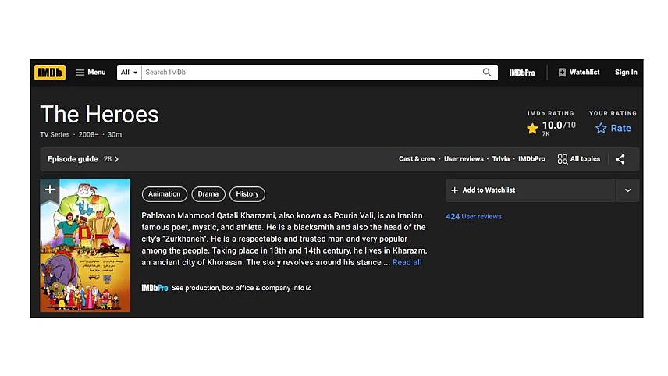
Task: Select the Animation genre chip
Action: tap(165, 194)
